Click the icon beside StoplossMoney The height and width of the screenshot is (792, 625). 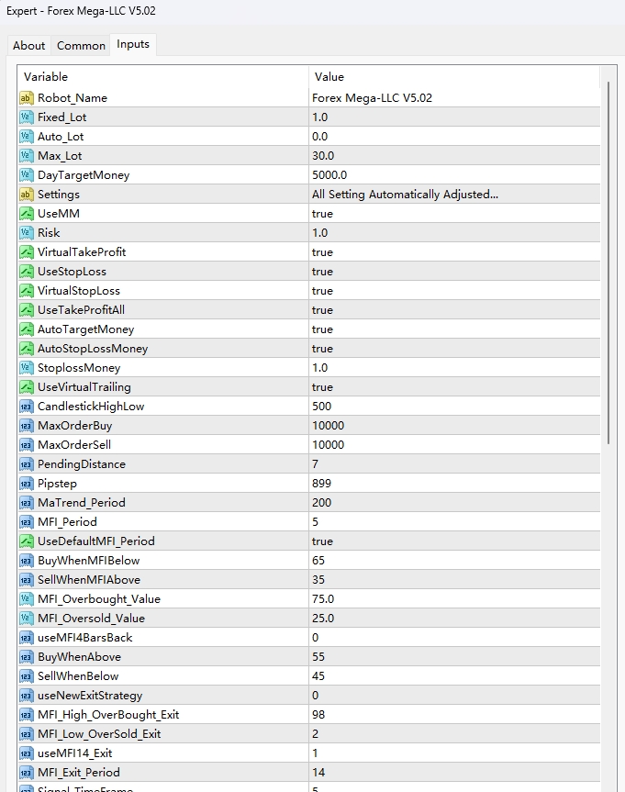click(27, 368)
